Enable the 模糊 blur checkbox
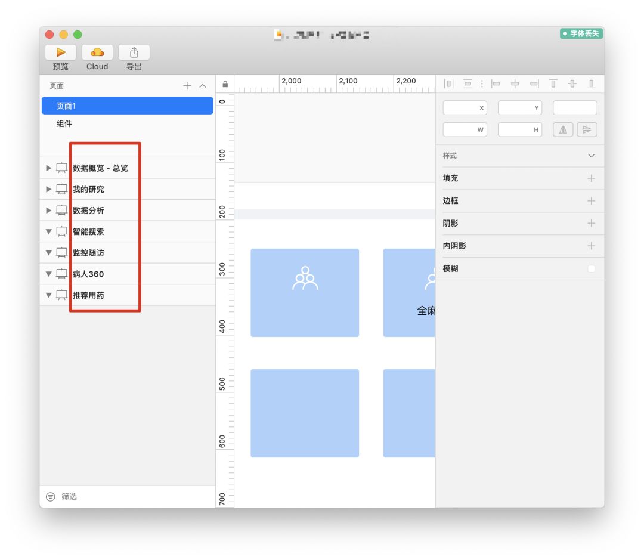Viewport: 644px width, 560px height. [x=592, y=269]
